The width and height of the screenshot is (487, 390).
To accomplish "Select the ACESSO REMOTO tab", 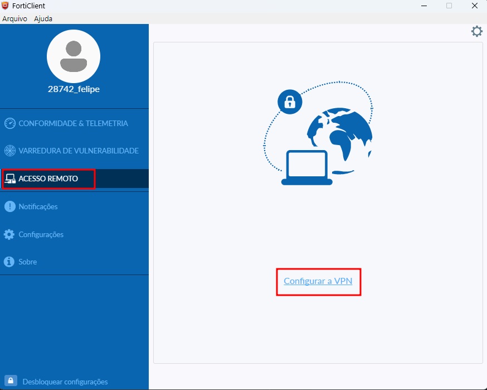I will (x=74, y=179).
